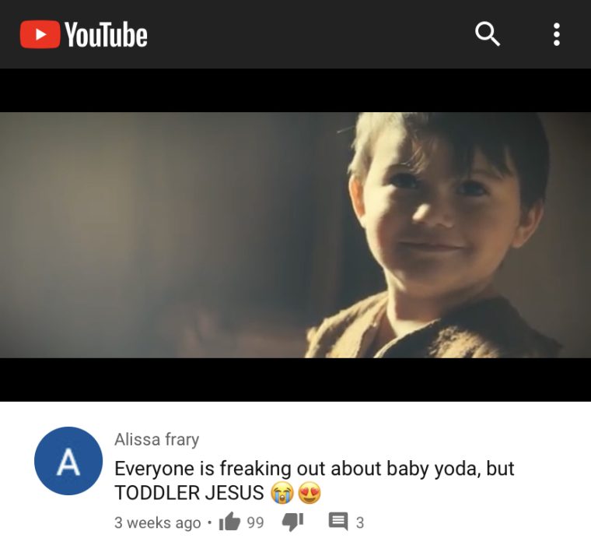591x556 pixels.
Task: Click the 3 weeks ago timestamp
Action: point(158,523)
